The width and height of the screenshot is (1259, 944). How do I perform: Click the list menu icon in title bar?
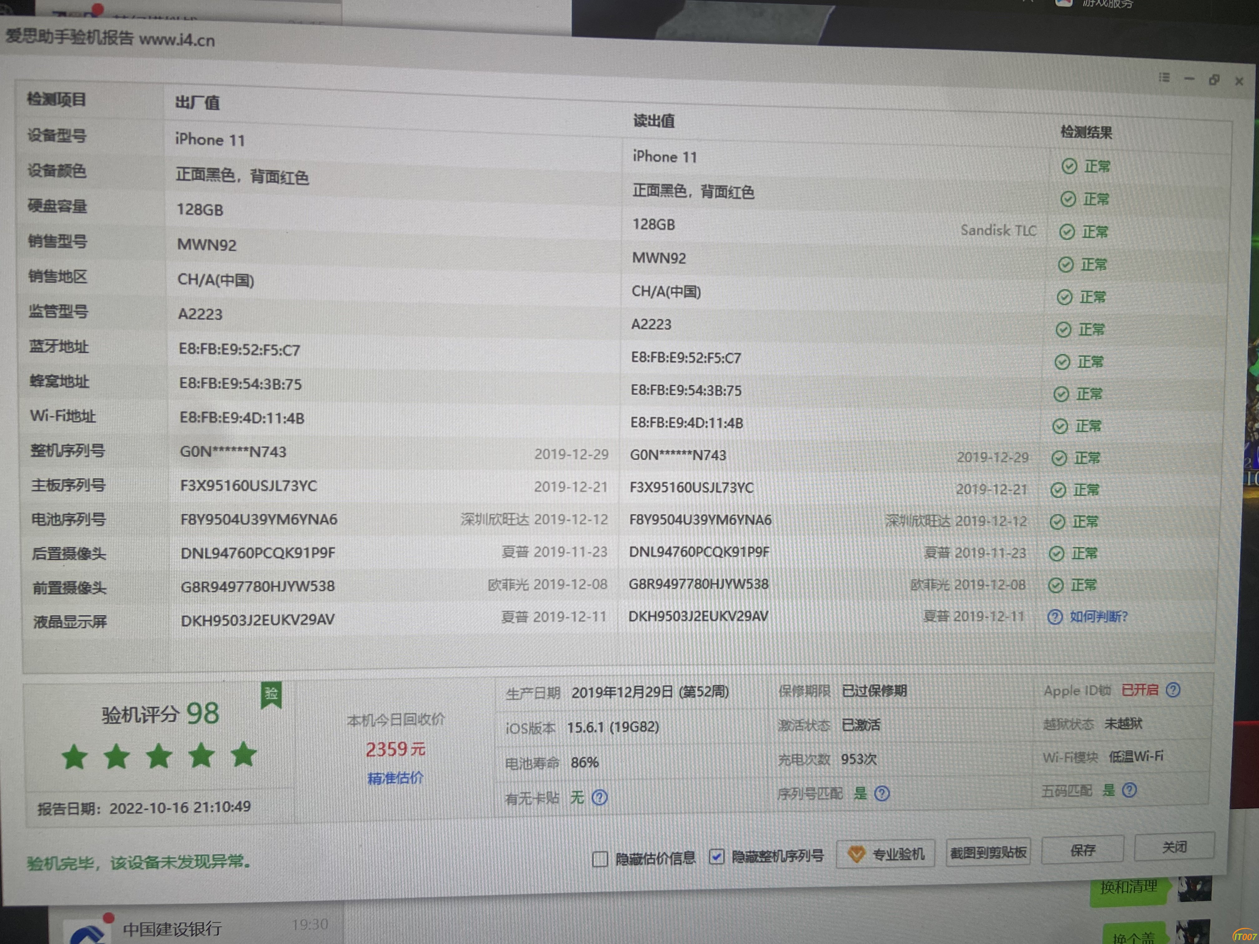click(x=1164, y=77)
